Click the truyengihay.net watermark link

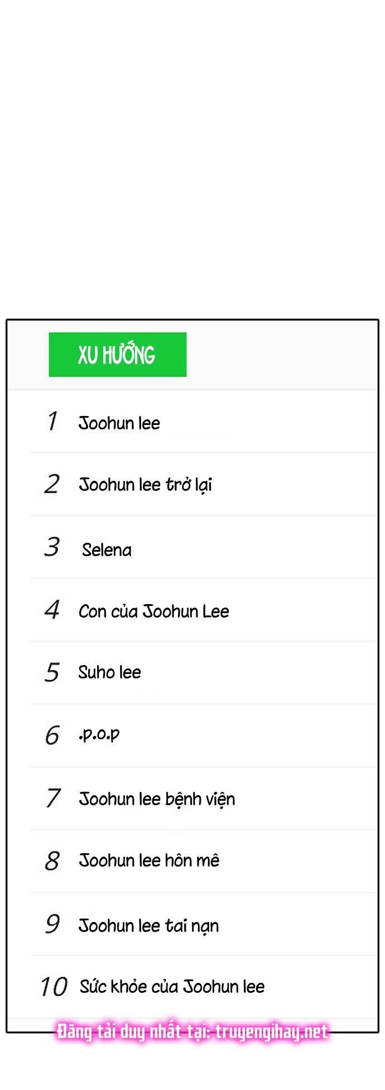click(272, 1031)
